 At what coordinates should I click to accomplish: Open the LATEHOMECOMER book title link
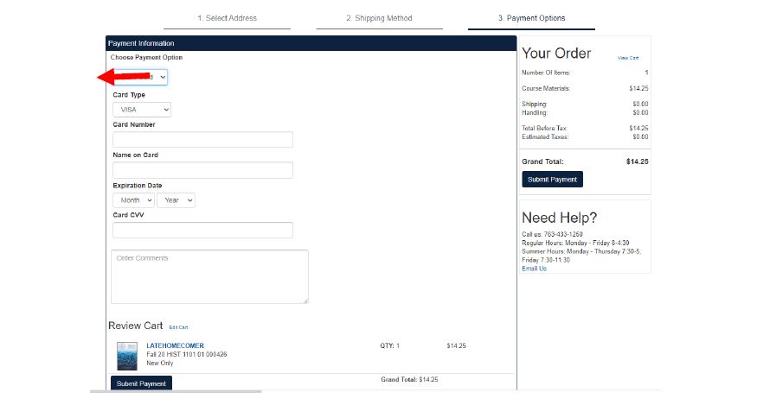(x=175, y=345)
